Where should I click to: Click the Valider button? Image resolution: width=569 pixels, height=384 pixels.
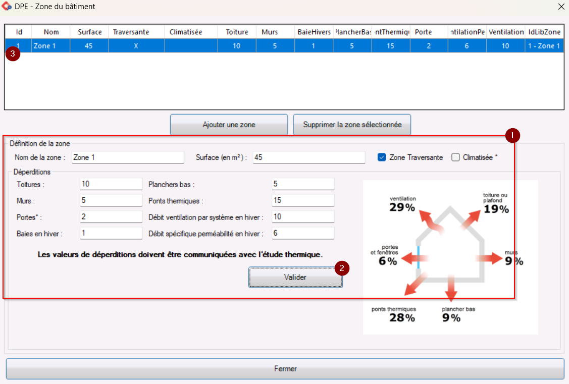[x=295, y=278]
